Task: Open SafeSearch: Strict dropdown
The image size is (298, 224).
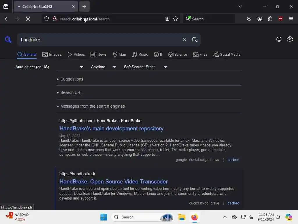Action: [x=146, y=67]
